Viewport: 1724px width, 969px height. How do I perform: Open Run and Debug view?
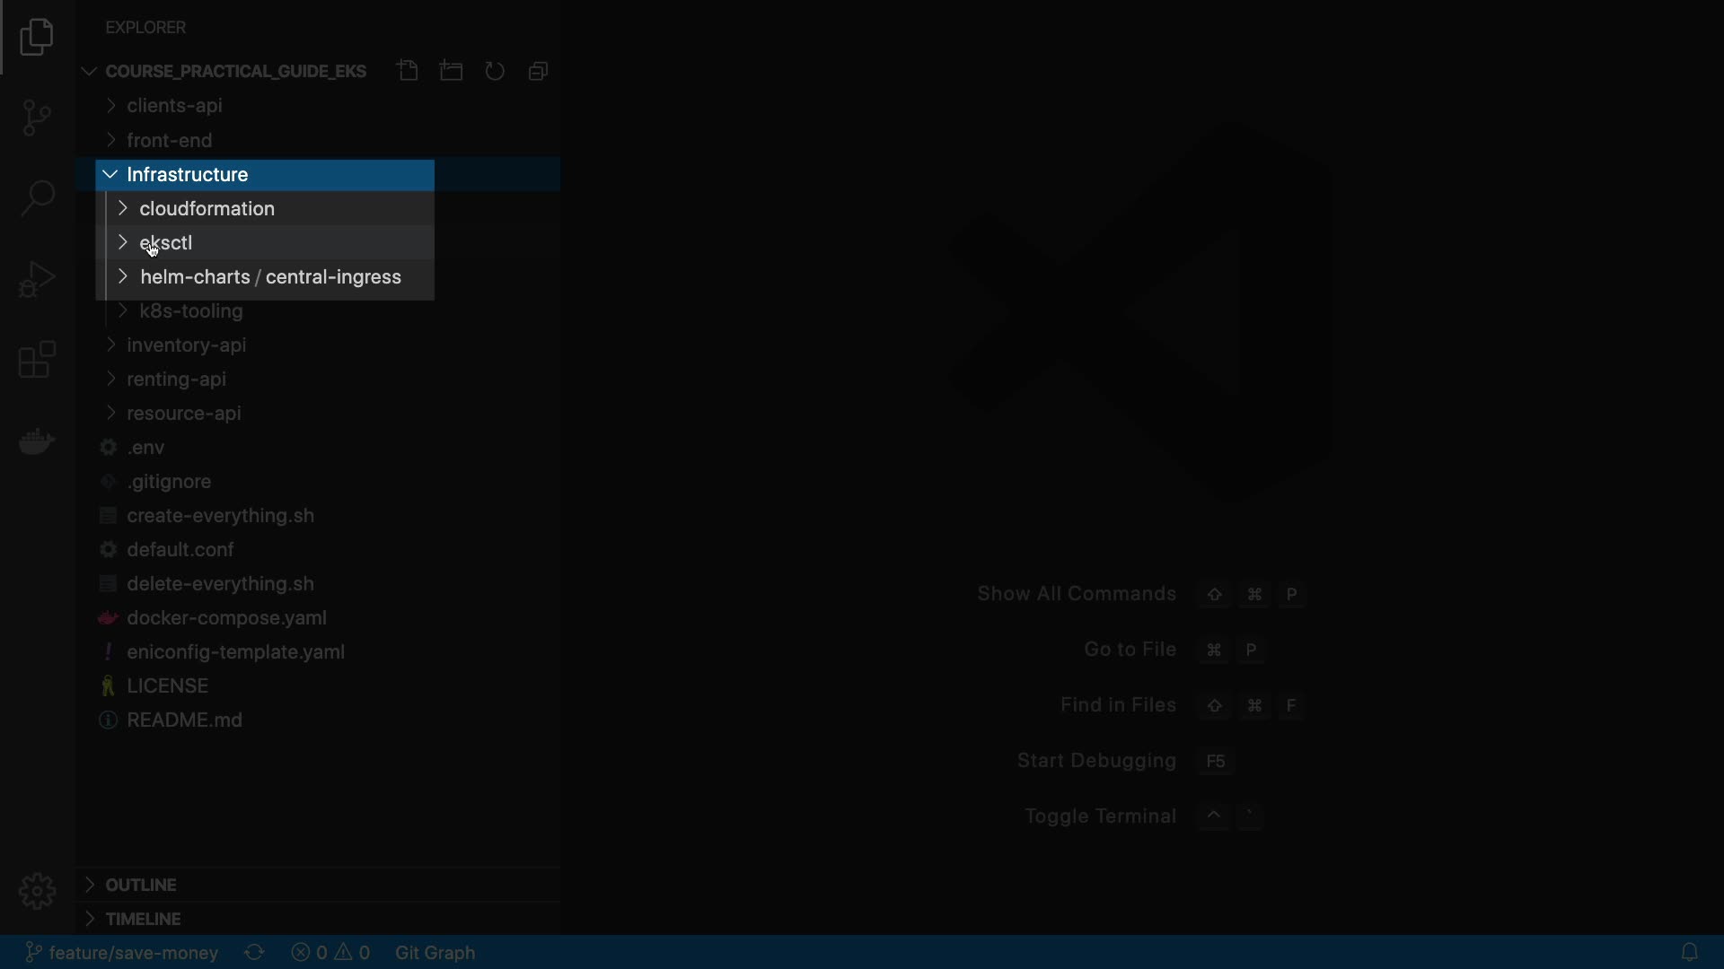[37, 279]
